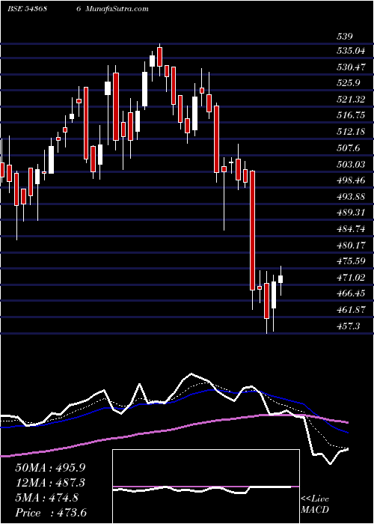Click the last white candlestick on the chart

280,279
